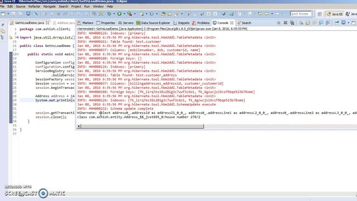Expand the folded import statements at line 3

tap(17, 37)
